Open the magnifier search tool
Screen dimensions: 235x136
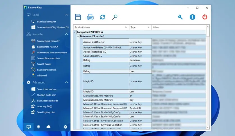115,17
